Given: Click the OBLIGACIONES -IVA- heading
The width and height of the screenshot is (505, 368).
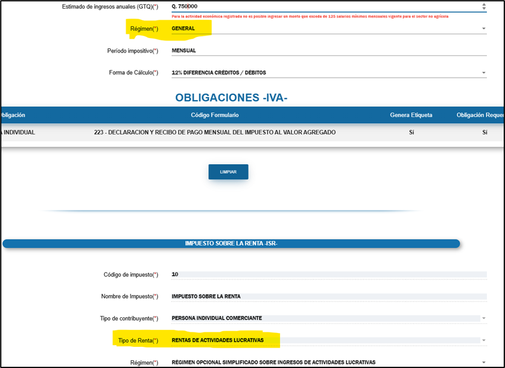Looking at the screenshot, I should point(230,98).
